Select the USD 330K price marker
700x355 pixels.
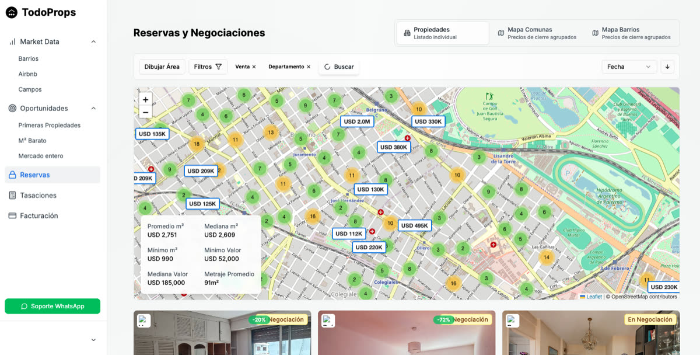tap(428, 121)
